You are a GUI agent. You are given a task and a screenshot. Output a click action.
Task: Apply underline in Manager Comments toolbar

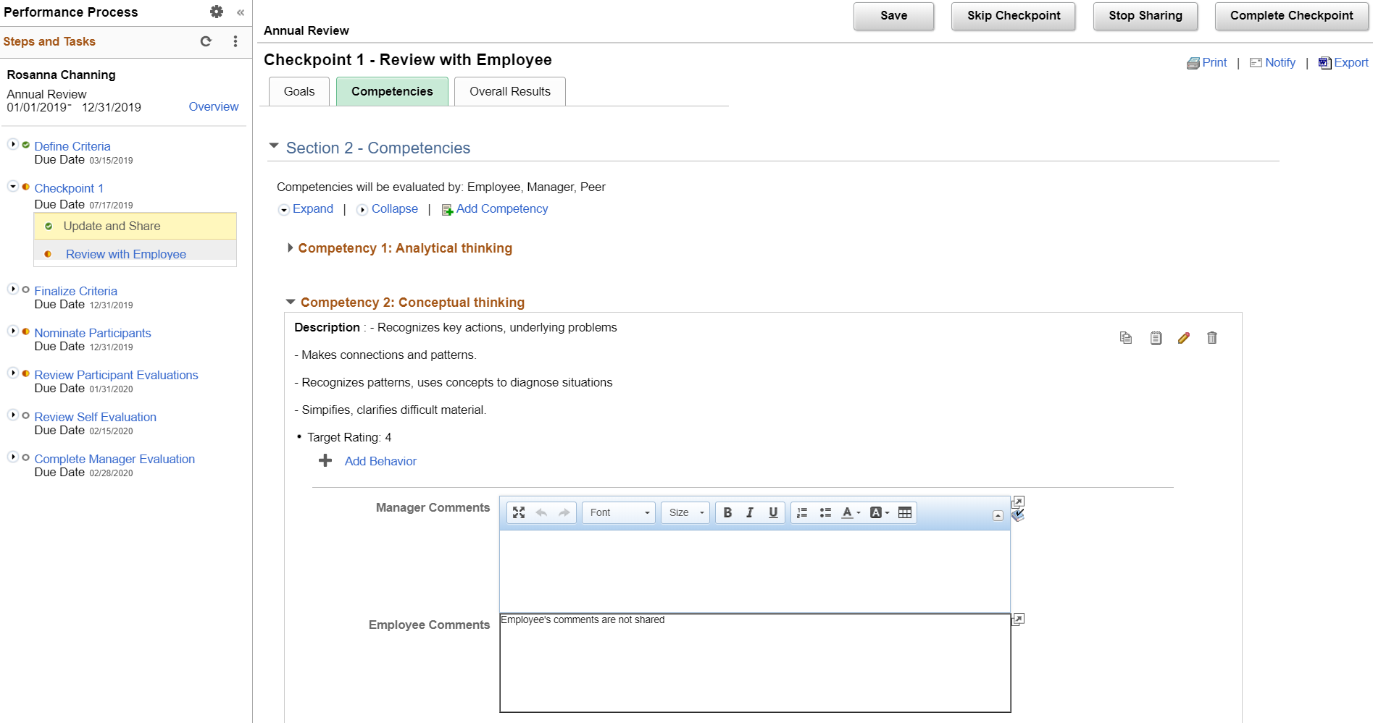click(773, 512)
